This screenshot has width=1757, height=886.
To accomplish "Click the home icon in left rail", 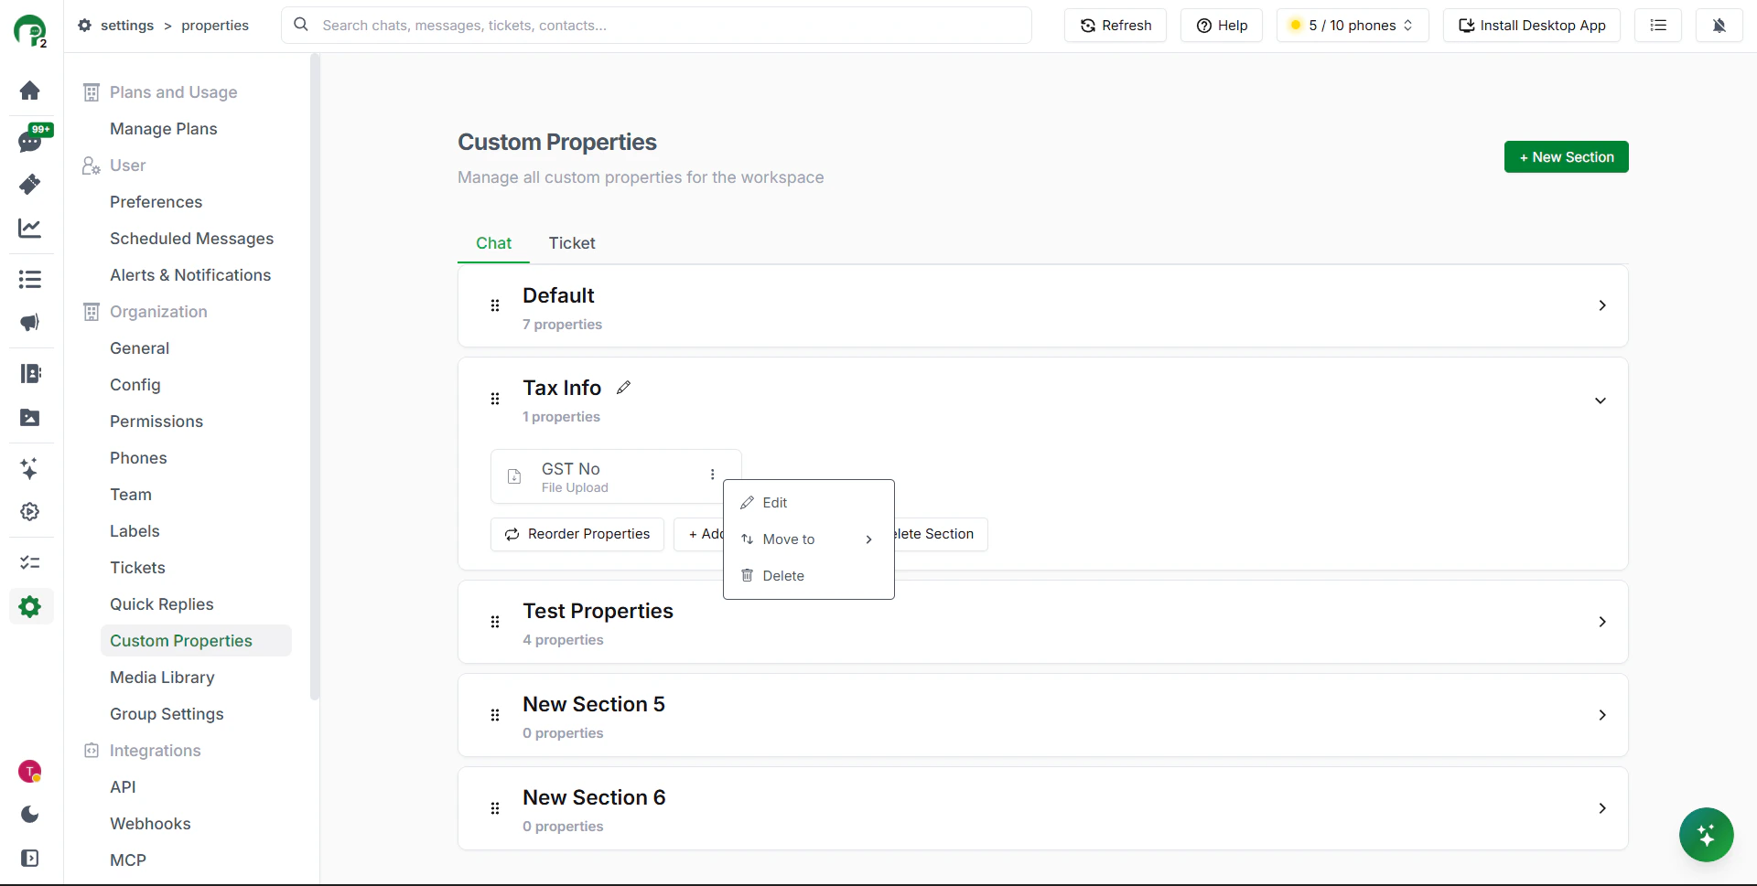I will pos(30,91).
